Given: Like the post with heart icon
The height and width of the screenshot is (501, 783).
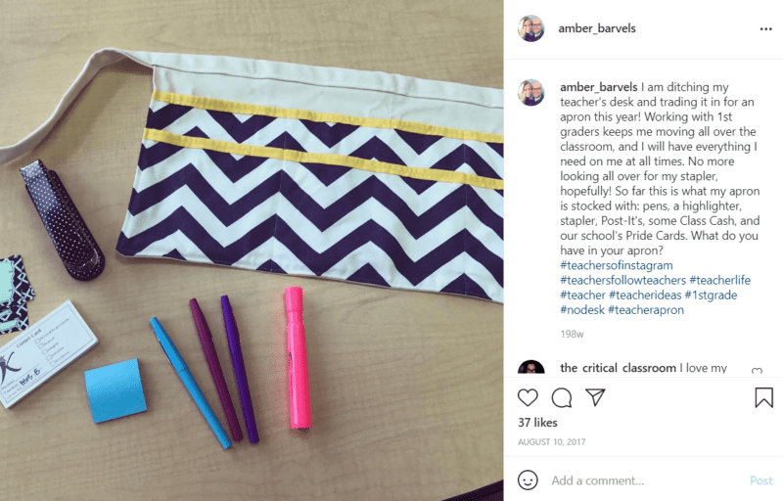Looking at the screenshot, I should point(528,397).
